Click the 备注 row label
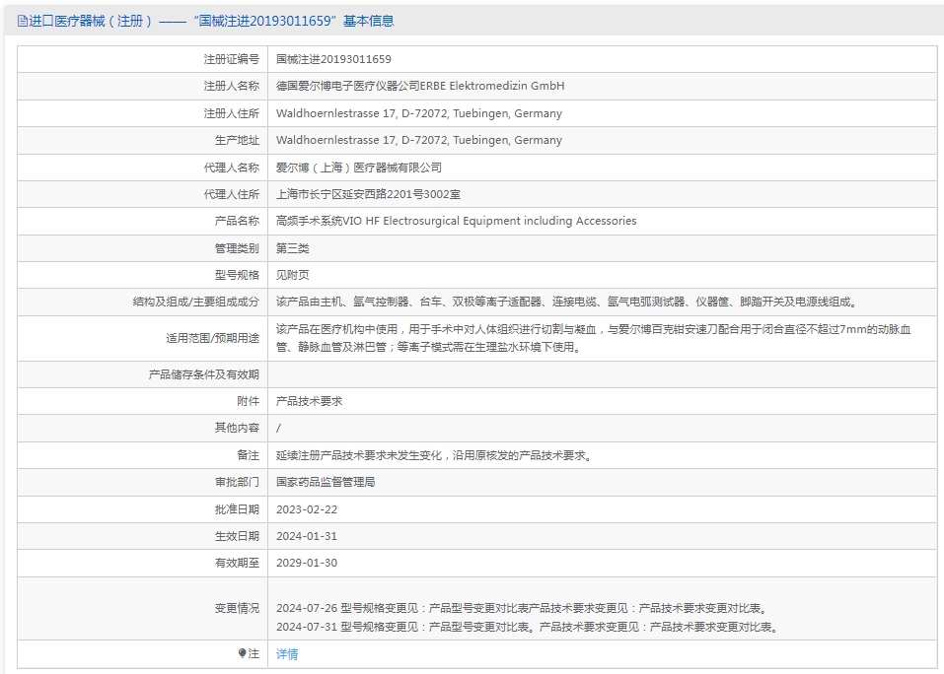 [248, 455]
